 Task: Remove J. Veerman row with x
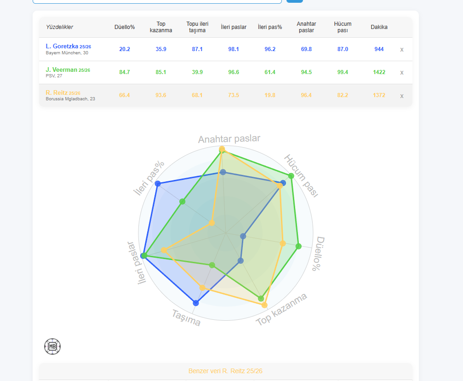(x=401, y=73)
